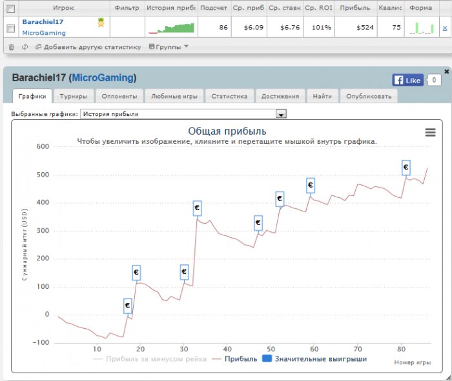452x381 pixels.
Task: Toggle the Значительные выигрыши legend item
Action: tap(314, 359)
